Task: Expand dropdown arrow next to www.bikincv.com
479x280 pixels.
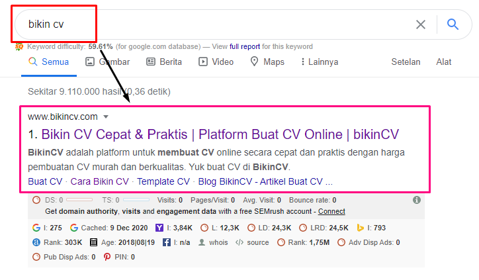Action: tap(106, 117)
